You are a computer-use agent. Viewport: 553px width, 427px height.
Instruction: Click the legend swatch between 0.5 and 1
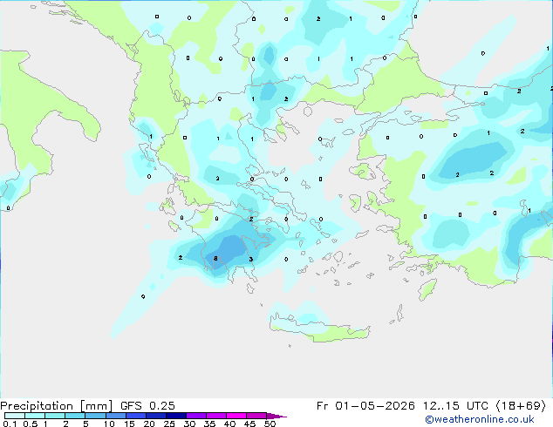point(35,416)
